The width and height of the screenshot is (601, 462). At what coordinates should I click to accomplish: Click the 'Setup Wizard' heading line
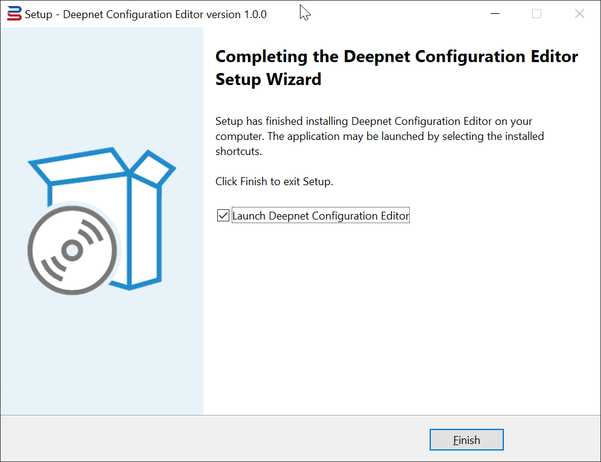(x=268, y=79)
